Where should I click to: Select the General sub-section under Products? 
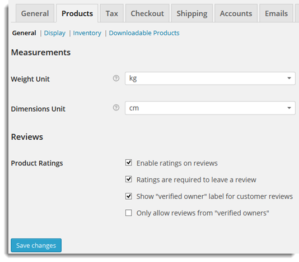[x=24, y=33]
